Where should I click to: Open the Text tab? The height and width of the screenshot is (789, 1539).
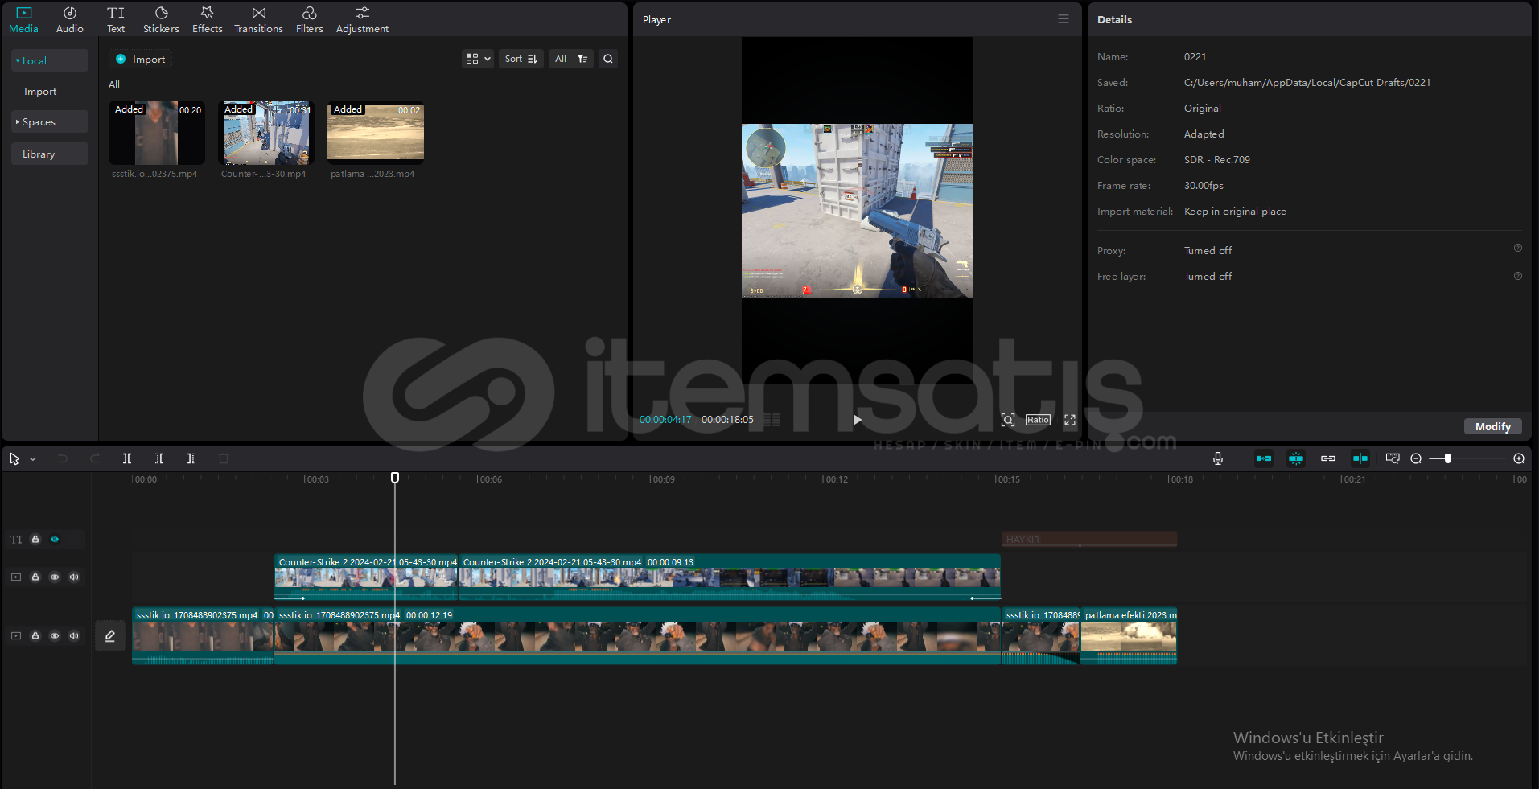[116, 20]
